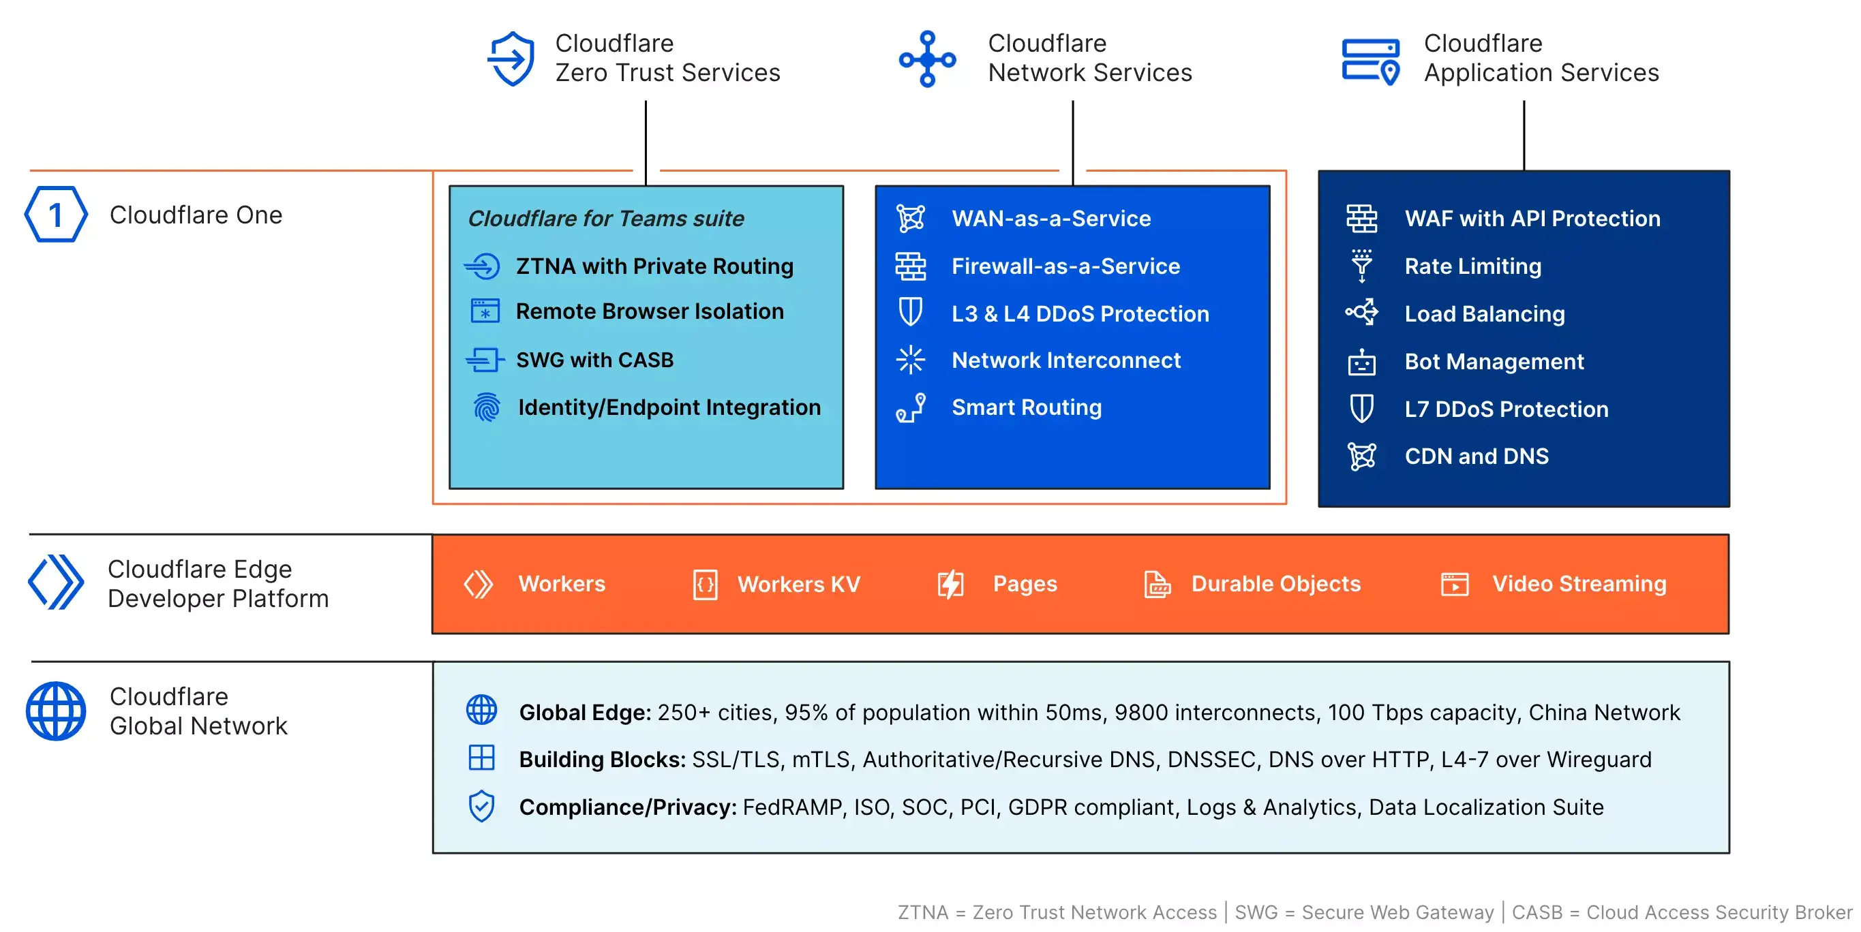Click the Firewall-as-a-Service brick wall icon

point(910,266)
